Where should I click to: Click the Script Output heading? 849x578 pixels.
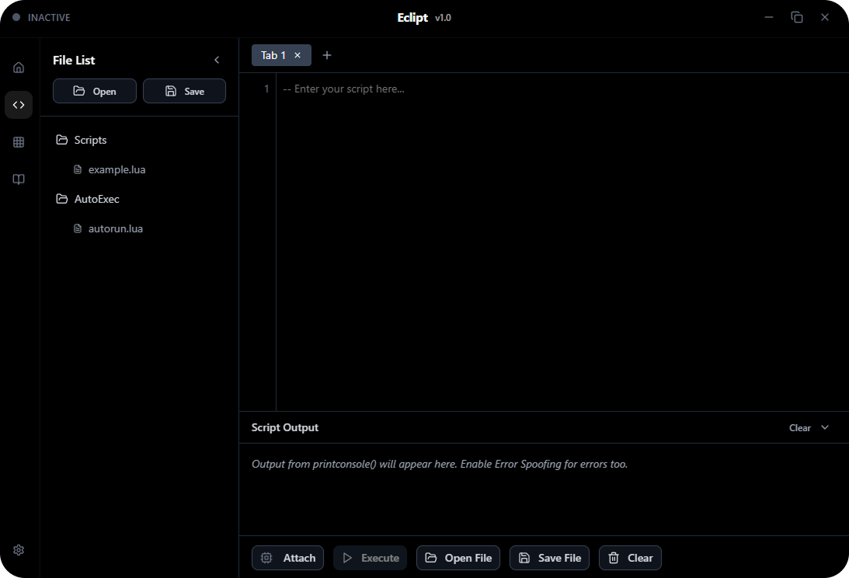click(285, 427)
